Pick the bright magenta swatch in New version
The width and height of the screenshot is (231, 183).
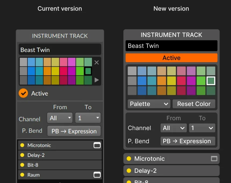click(191, 81)
